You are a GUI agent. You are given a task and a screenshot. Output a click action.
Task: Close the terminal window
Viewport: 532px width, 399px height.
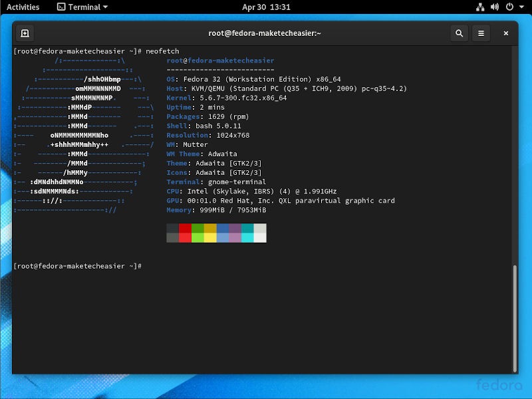point(505,33)
